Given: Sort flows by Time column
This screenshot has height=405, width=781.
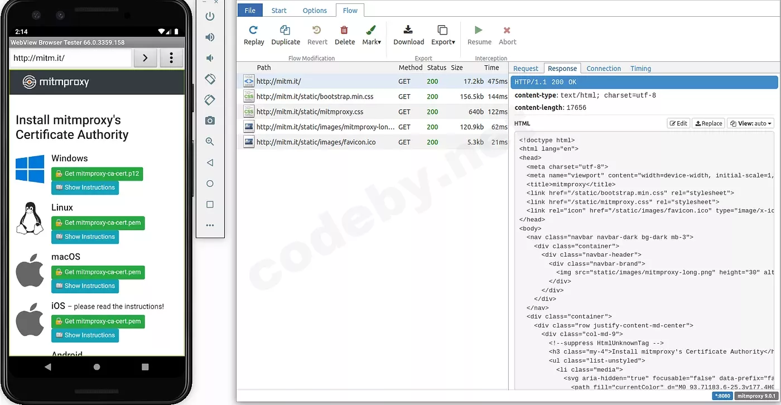Looking at the screenshot, I should (x=491, y=67).
